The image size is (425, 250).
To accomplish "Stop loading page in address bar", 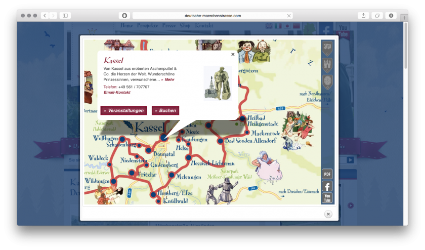I will tap(289, 16).
